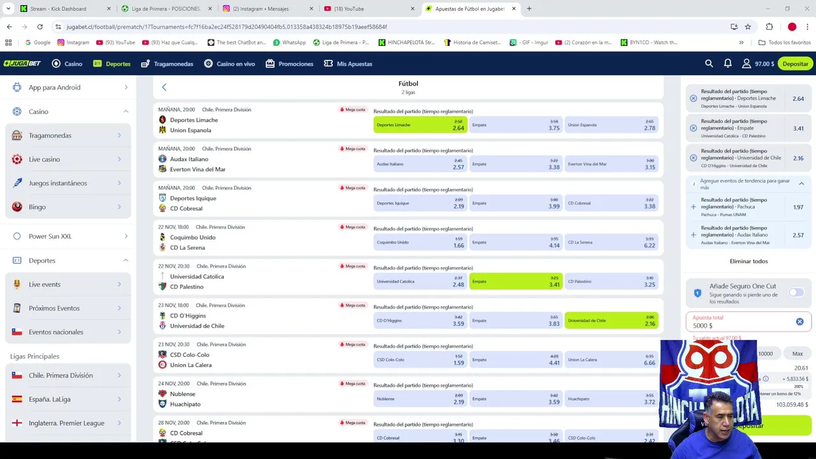Open Bingo in the sidebar
Screen dimensions: 816x459
68,207
